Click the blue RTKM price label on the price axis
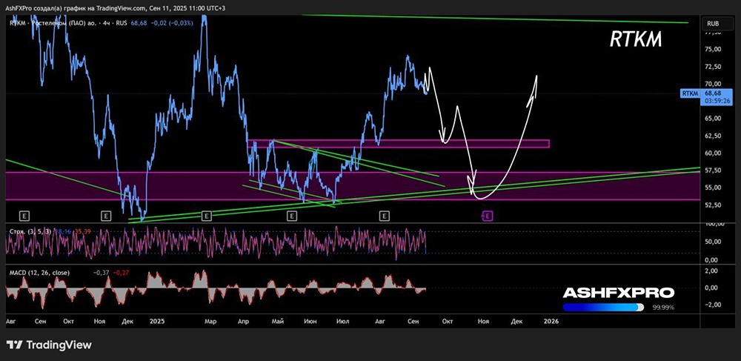 point(690,93)
